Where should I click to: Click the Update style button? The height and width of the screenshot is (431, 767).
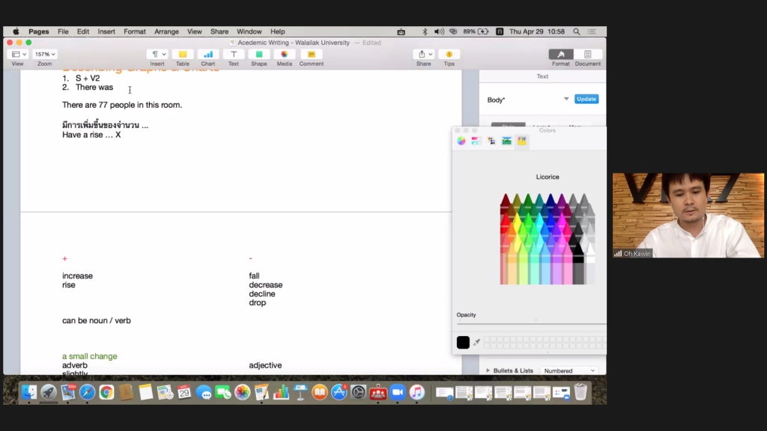[586, 99]
